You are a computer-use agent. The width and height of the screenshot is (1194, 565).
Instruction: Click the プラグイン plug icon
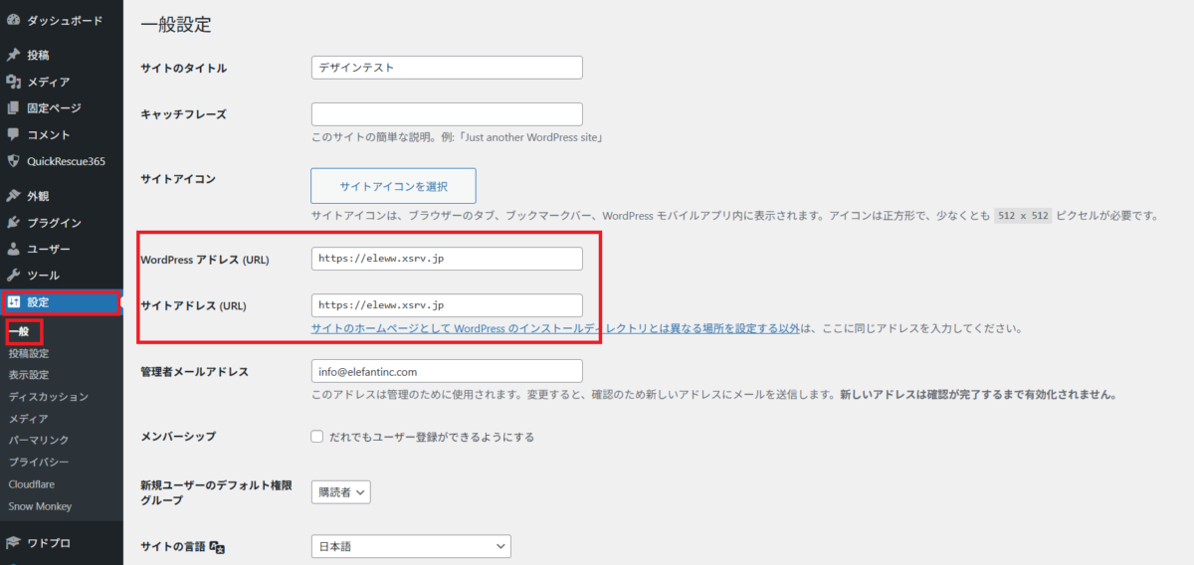14,223
